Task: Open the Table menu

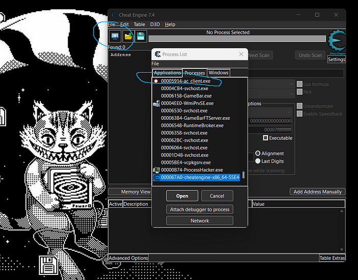Action: [139, 24]
